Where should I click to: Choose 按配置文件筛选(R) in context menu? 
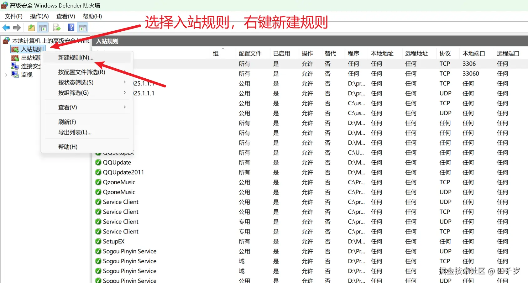coord(87,72)
